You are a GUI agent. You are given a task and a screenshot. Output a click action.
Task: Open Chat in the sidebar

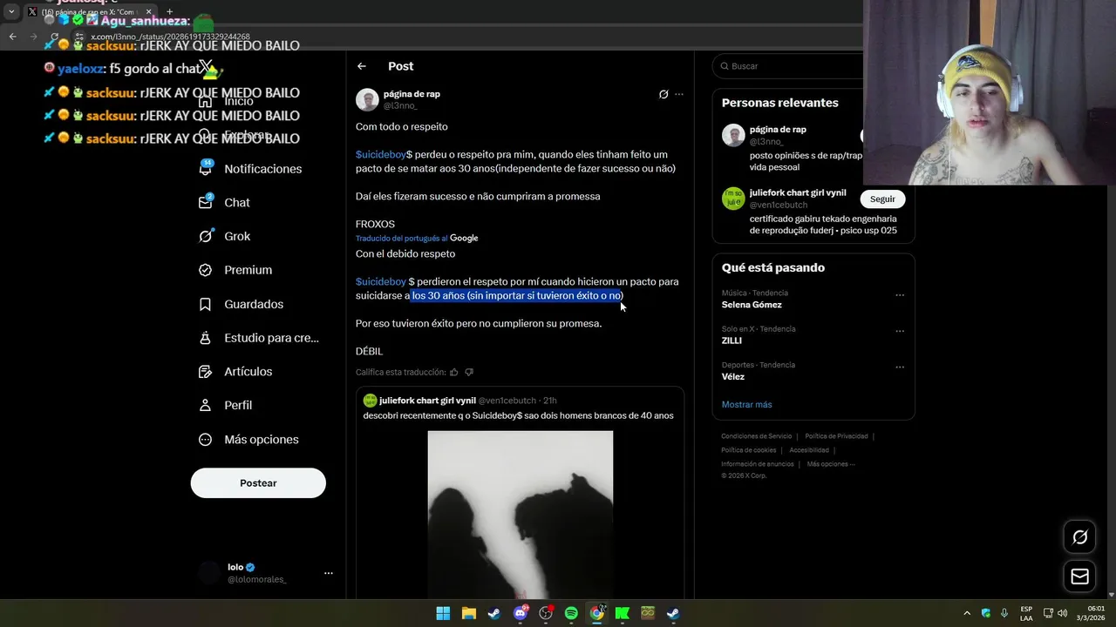pos(225,203)
